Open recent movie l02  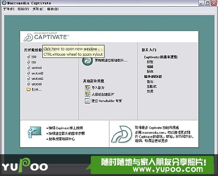[34, 57]
